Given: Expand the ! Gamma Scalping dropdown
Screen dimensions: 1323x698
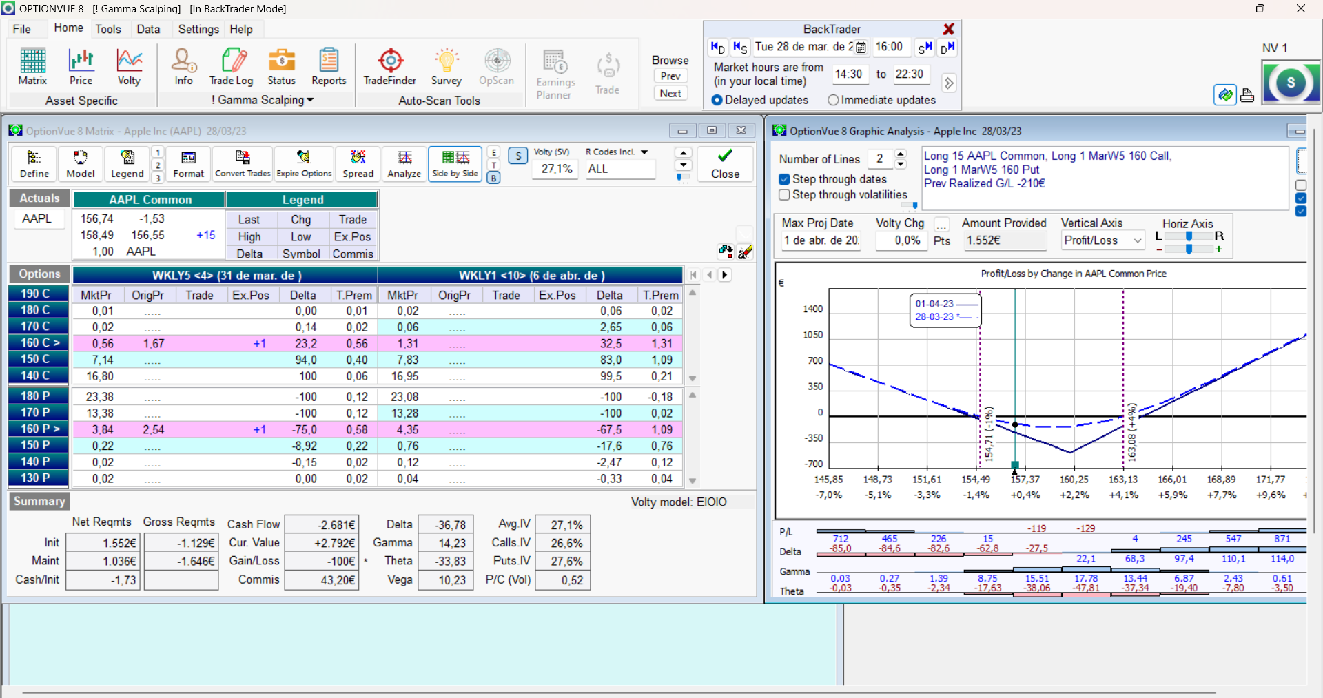Looking at the screenshot, I should pyautogui.click(x=262, y=100).
